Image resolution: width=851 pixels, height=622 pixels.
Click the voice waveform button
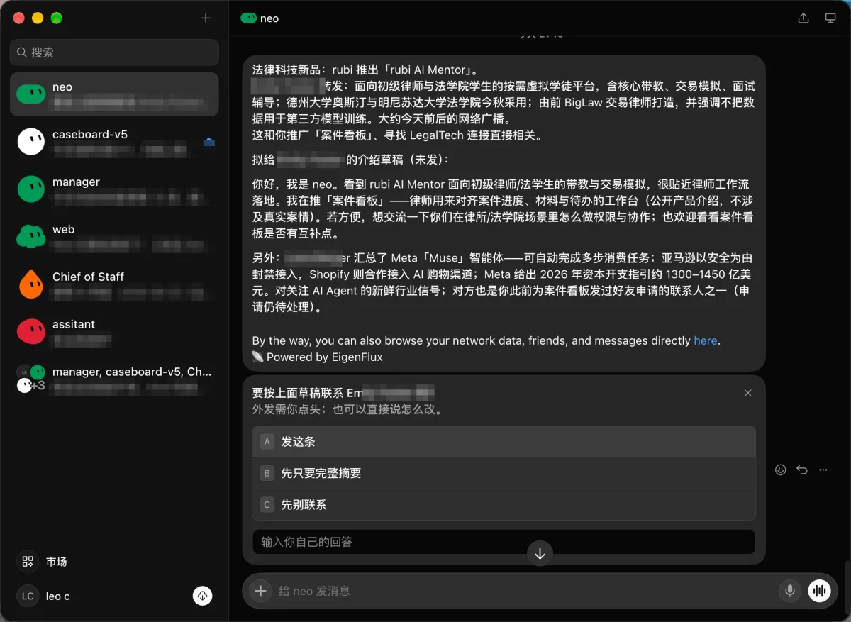(819, 591)
